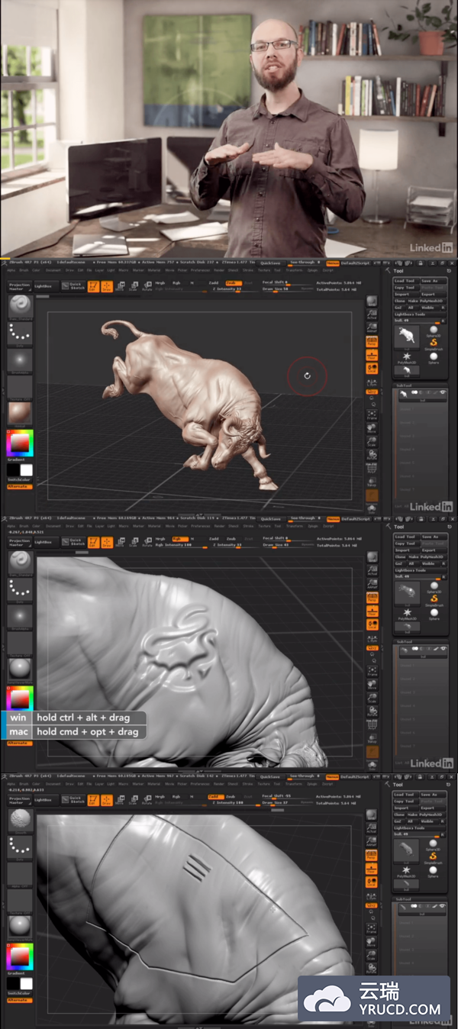This screenshot has width=458, height=1029.
Task: Pick a color in the full-bull frame color picker
Action: tap(20, 443)
